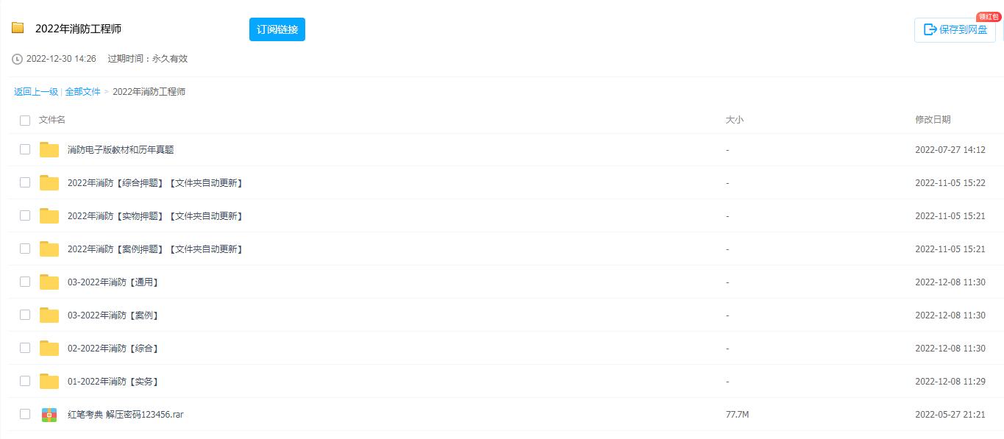The image size is (1004, 439).
Task: Check the box for 01-2022年消防【实务】
Action: point(25,381)
